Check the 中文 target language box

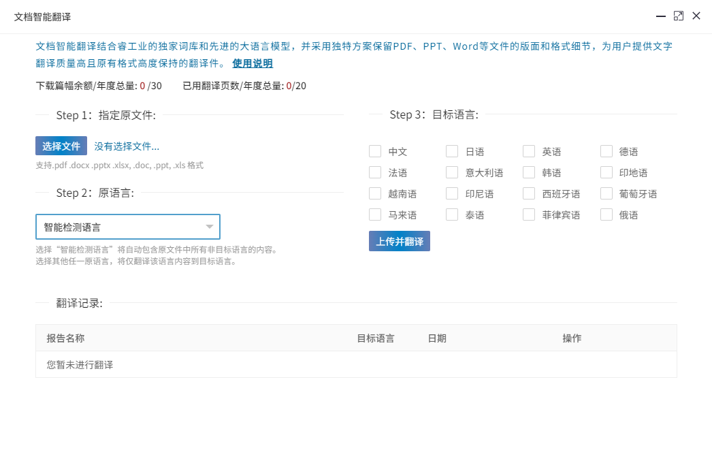pos(375,151)
